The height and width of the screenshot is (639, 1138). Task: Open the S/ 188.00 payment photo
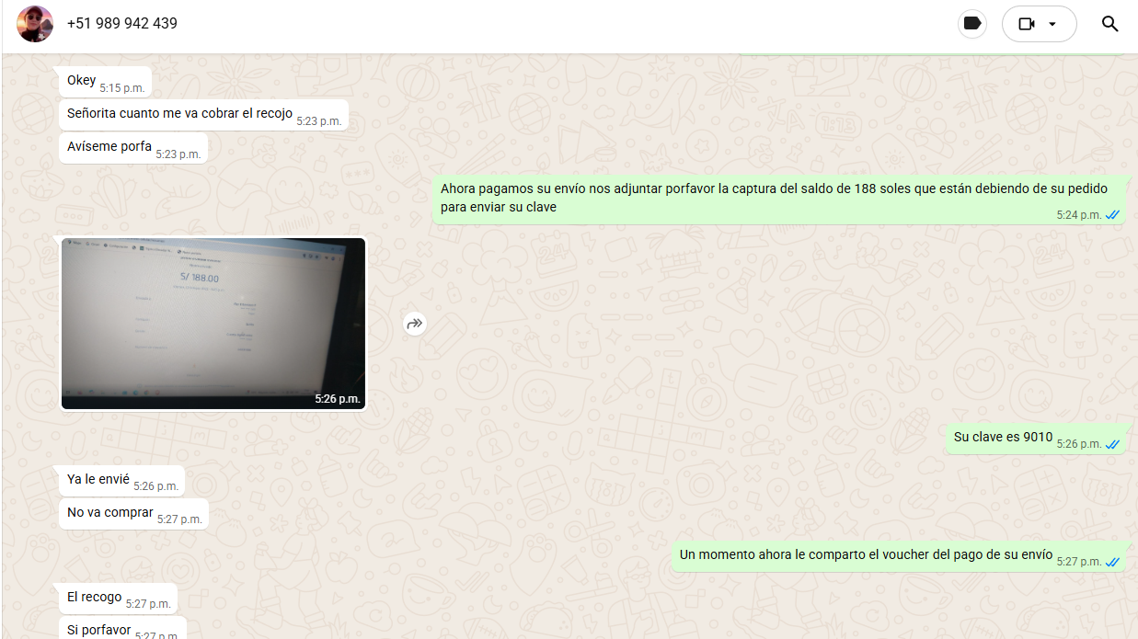tap(213, 323)
